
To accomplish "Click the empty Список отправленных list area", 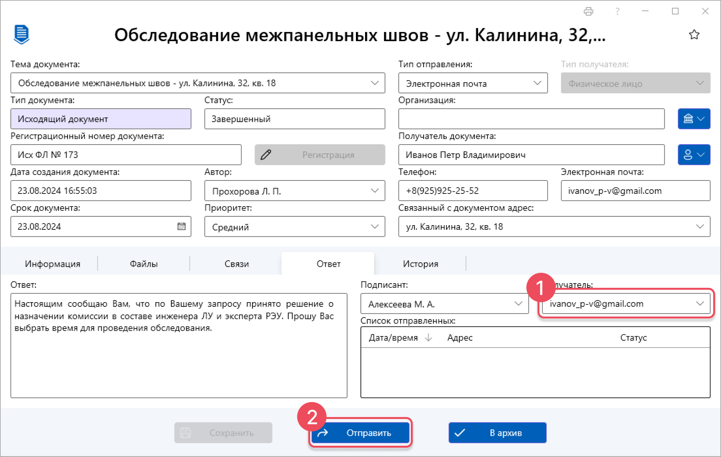I will click(535, 373).
